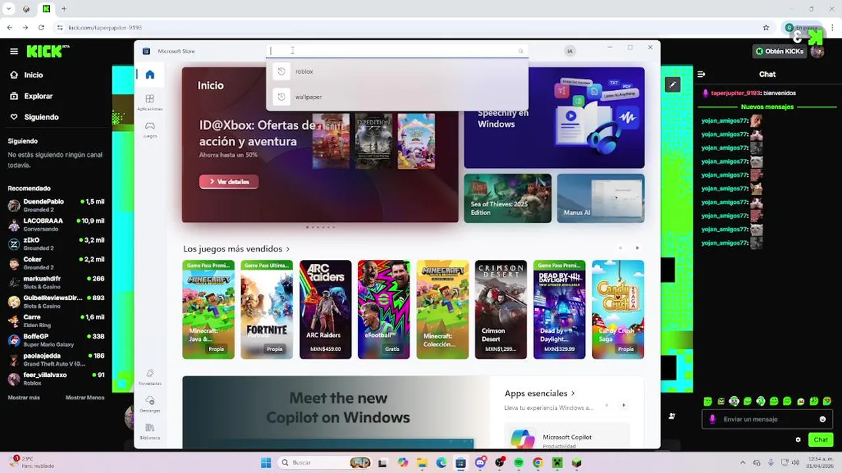Screen dimensions: 842x473
Task: Reload the page in the browser
Action: tap(41, 28)
